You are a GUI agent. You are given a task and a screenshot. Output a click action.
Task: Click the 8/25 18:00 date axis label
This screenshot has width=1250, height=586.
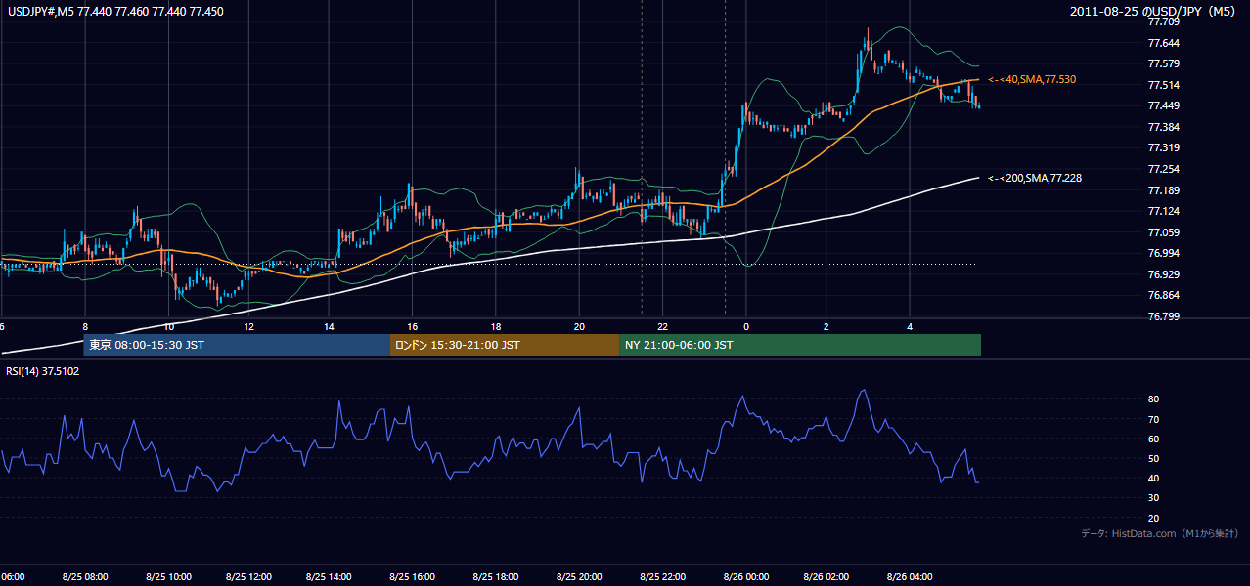[496, 577]
